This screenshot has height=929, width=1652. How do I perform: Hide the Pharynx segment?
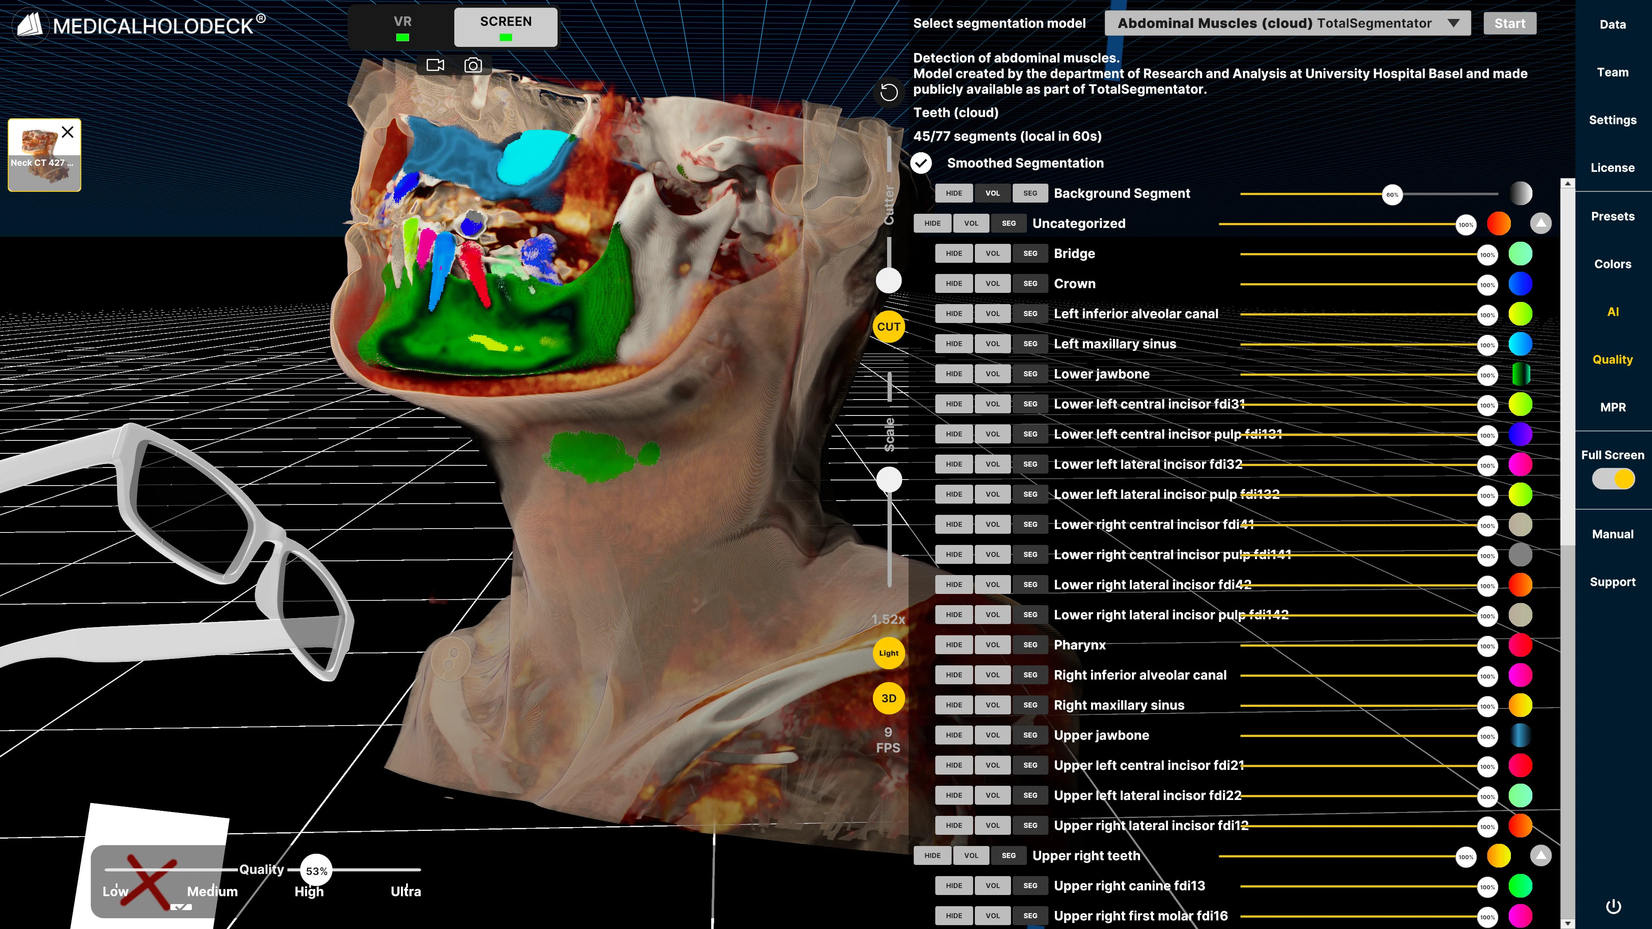(954, 644)
